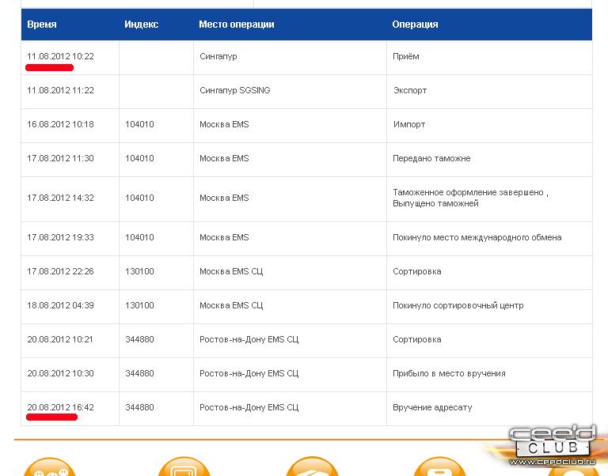Click the "Индекс" column header
This screenshot has width=608, height=476.
[x=141, y=25]
